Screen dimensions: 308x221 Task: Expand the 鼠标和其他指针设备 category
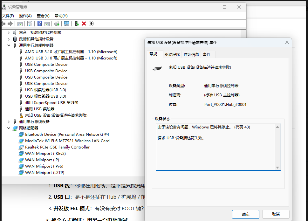tap(9, 39)
